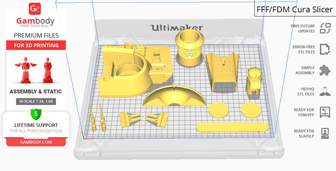Select the red figurine pair thumbnail
This screenshot has width=336, height=171.
[x=36, y=70]
